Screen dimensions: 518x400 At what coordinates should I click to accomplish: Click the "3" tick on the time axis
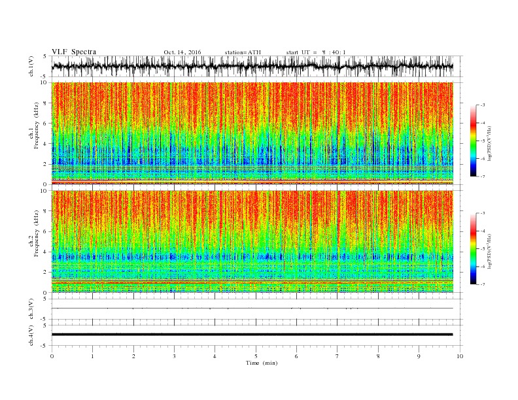tap(174, 356)
